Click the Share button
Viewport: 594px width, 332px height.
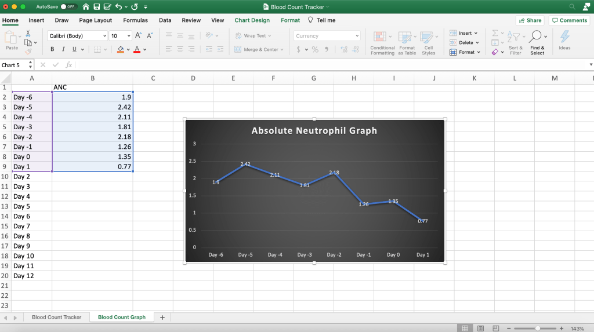pos(529,20)
